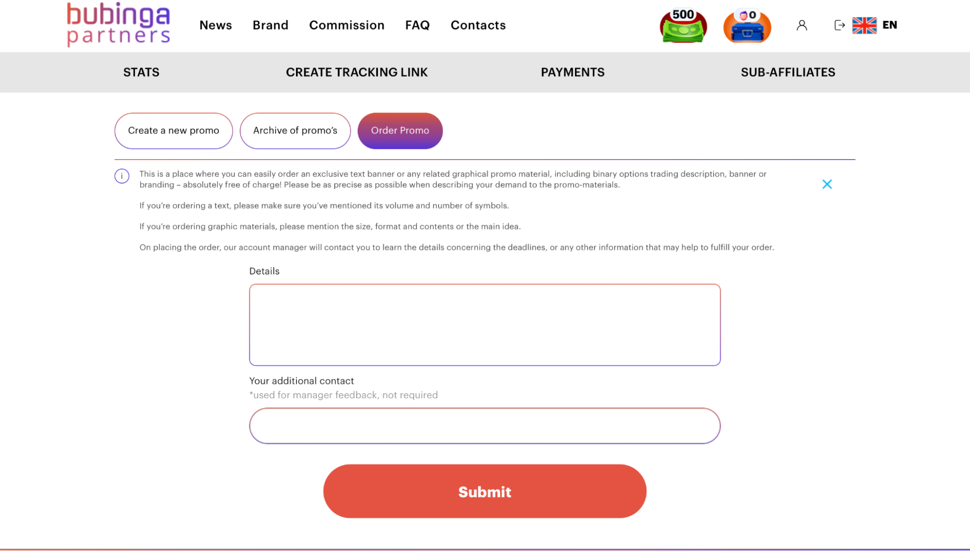Open the blue treasure chest icon

pyautogui.click(x=747, y=26)
